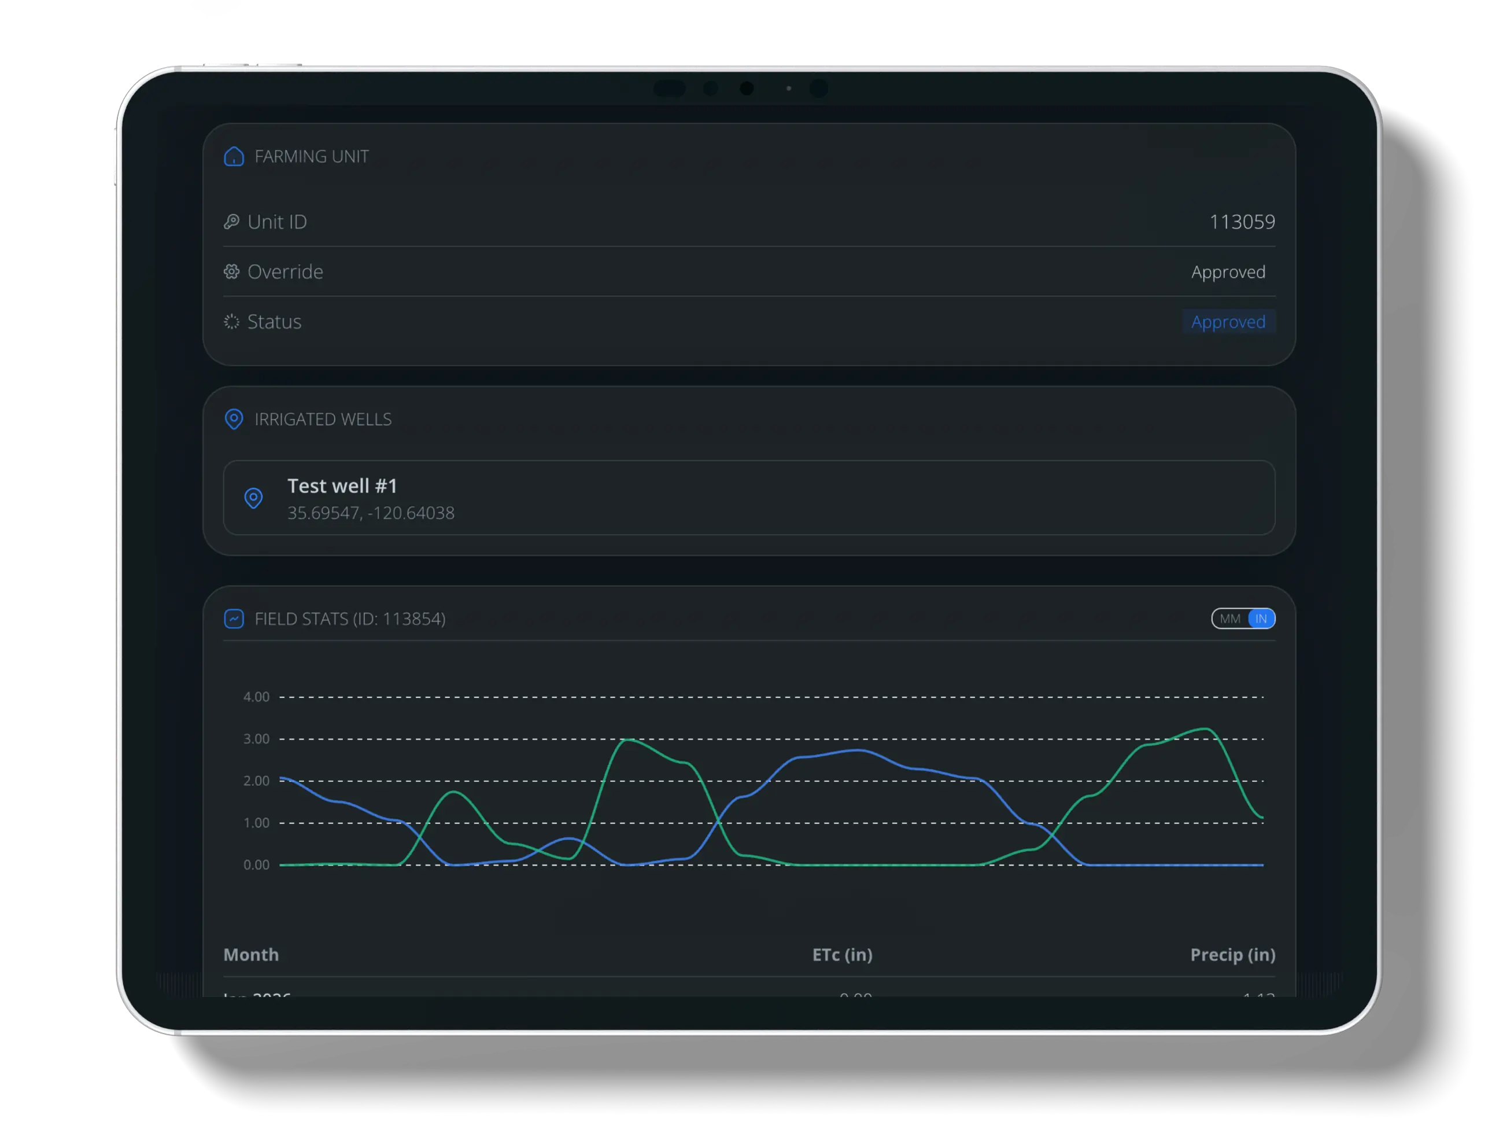
Task: Collapse the IRRIGATED WELLS panel
Action: (323, 420)
